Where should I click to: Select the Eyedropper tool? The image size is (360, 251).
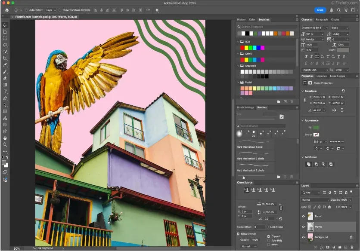coord(5,65)
